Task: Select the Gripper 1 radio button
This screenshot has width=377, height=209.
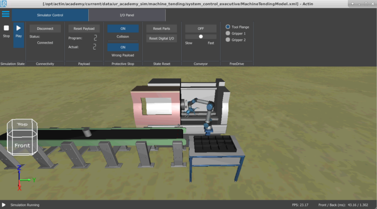Action: 228,33
